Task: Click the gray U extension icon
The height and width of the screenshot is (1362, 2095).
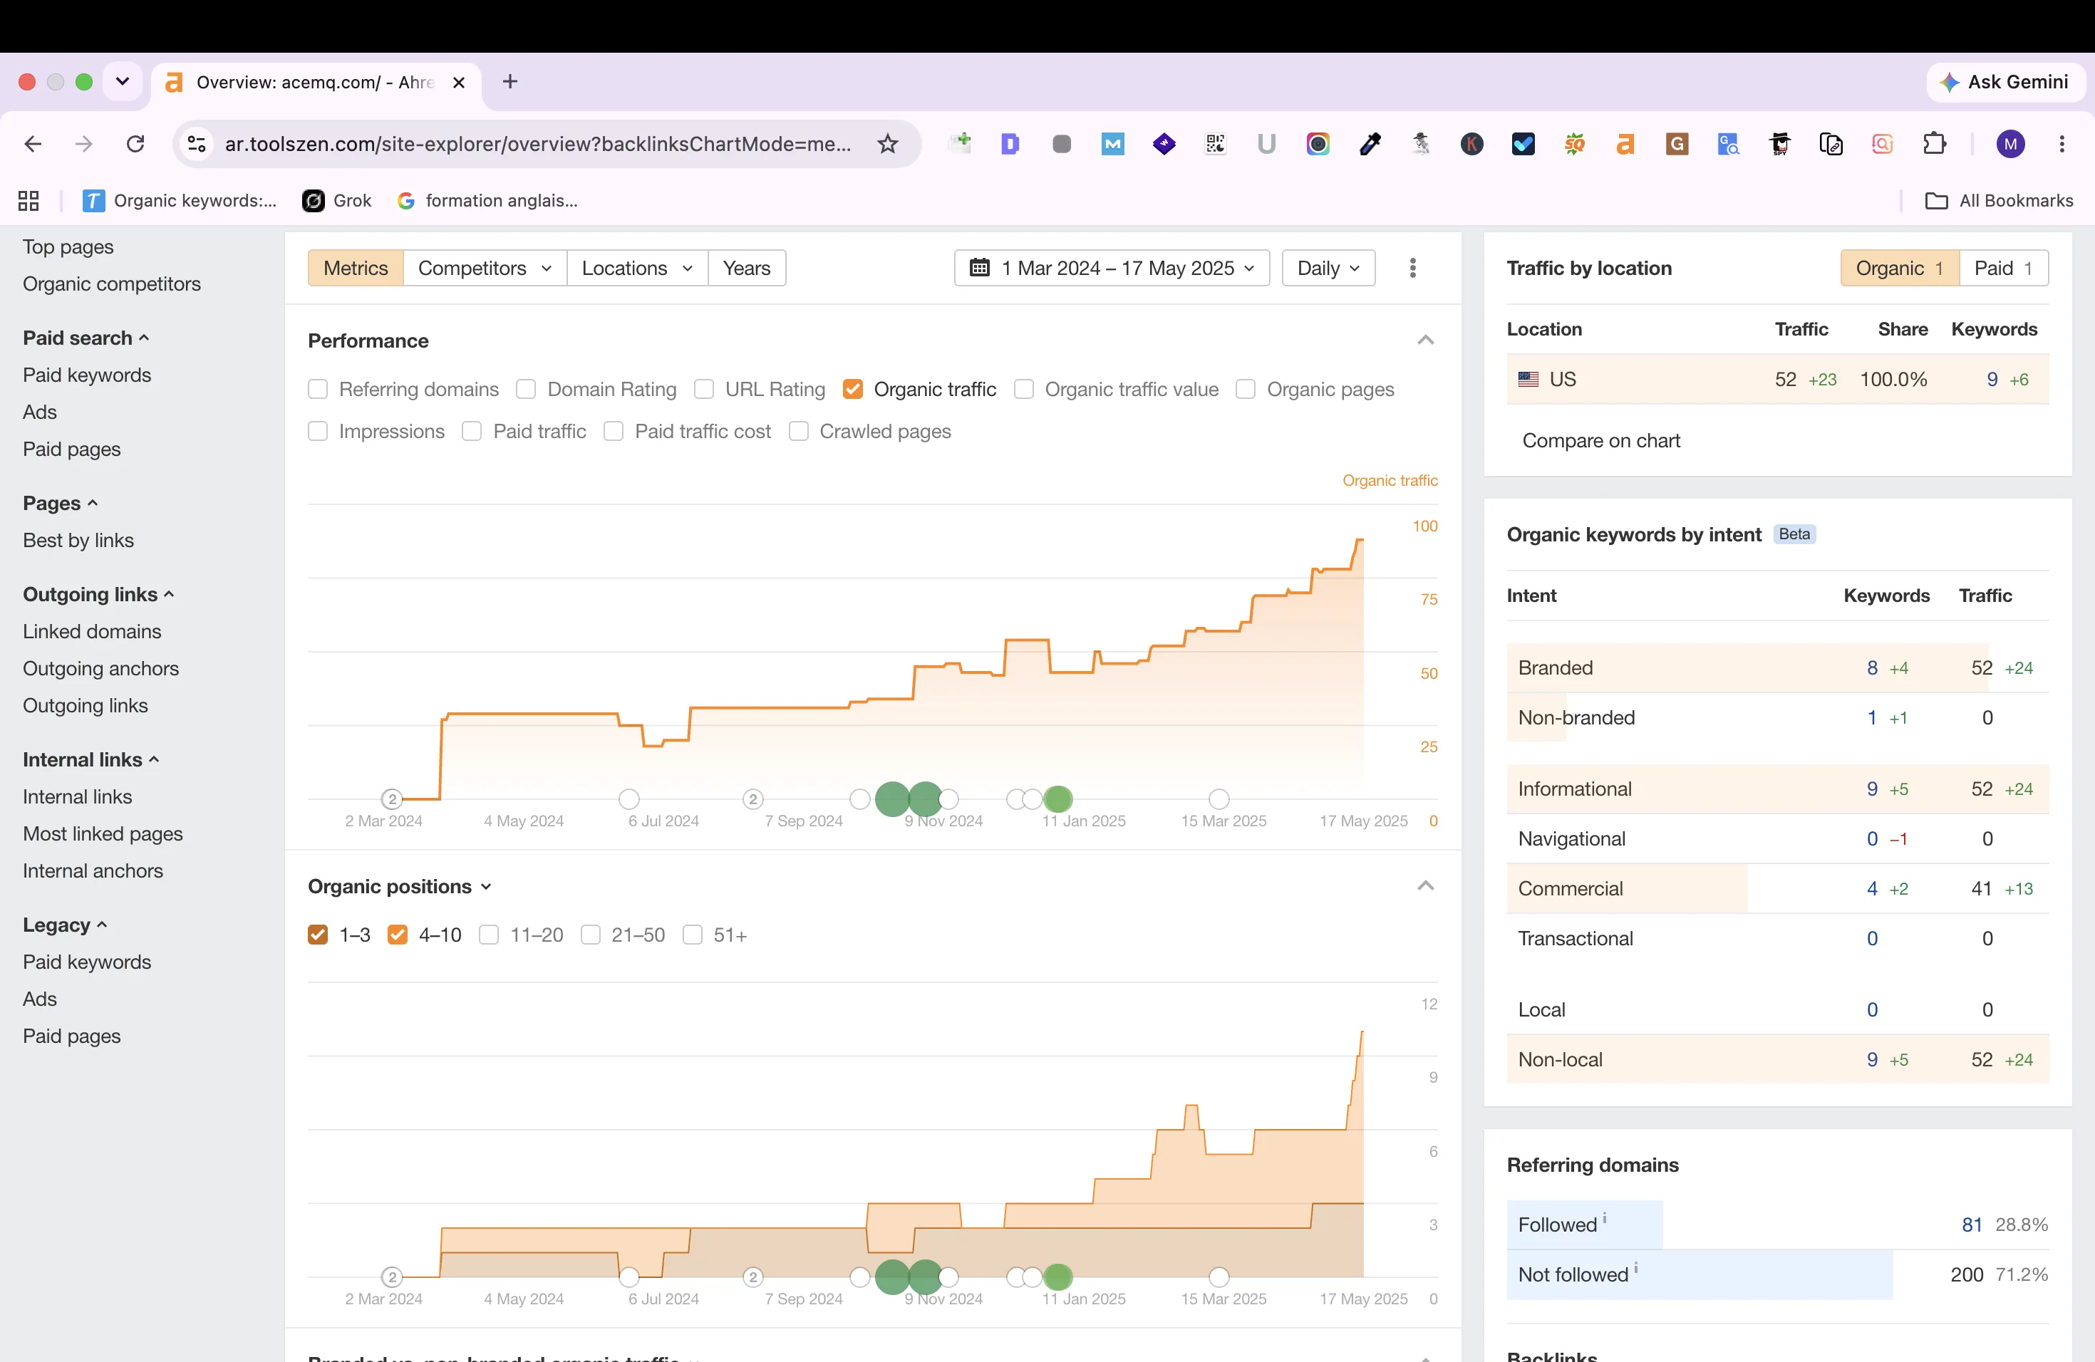Action: pos(1267,143)
